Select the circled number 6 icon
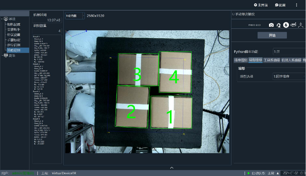The width and height of the screenshot is (306, 176). (x=286, y=25)
